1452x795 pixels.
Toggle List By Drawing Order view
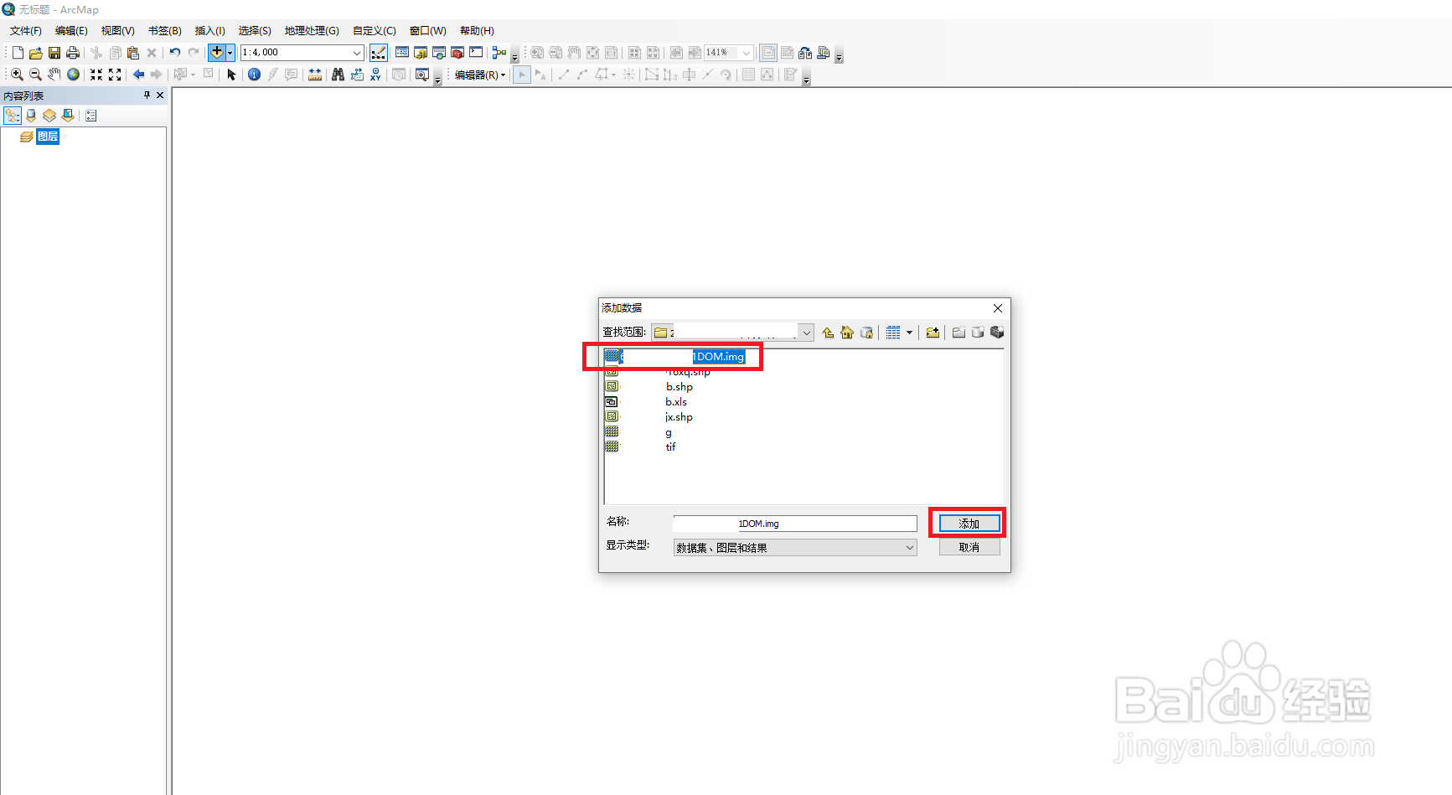(x=13, y=116)
